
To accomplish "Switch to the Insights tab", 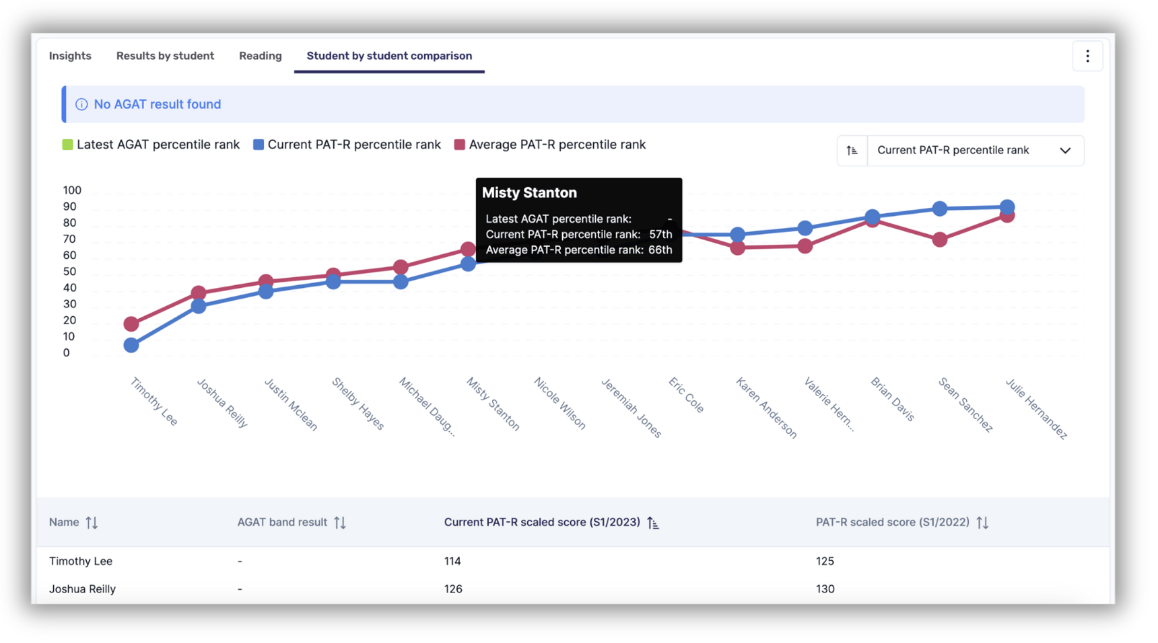I will click(x=70, y=56).
